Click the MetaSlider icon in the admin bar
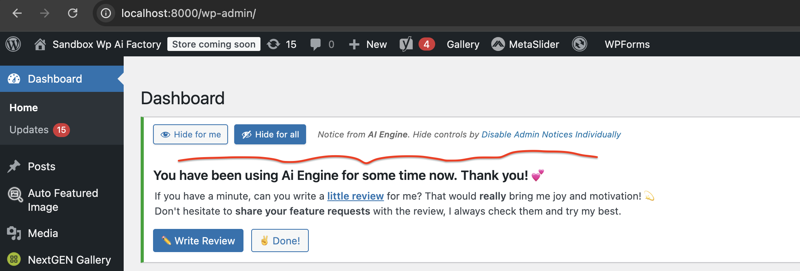This screenshot has height=271, width=800. coord(498,44)
